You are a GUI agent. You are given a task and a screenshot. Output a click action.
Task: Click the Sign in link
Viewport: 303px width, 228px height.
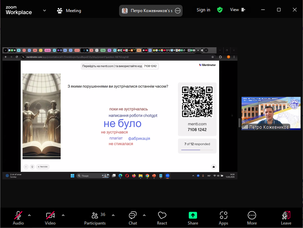203,10
